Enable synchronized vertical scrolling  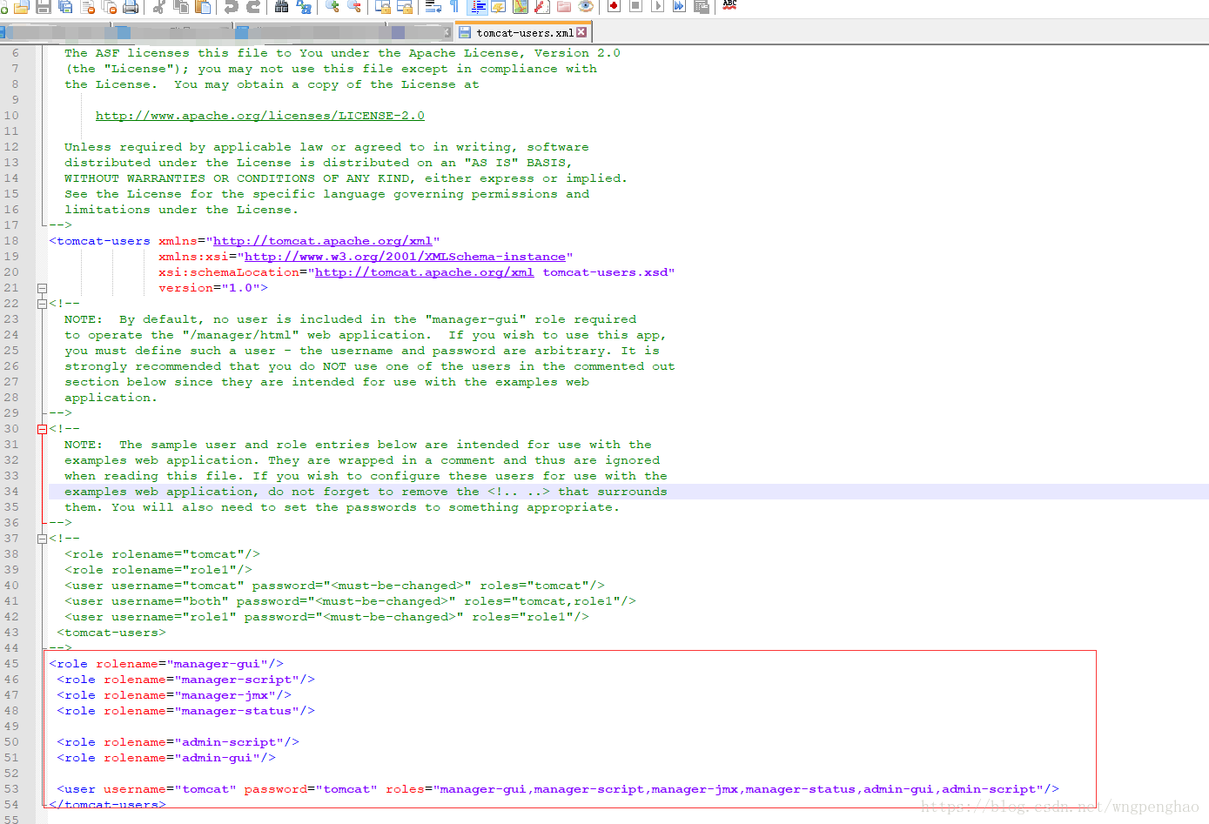coord(383,7)
